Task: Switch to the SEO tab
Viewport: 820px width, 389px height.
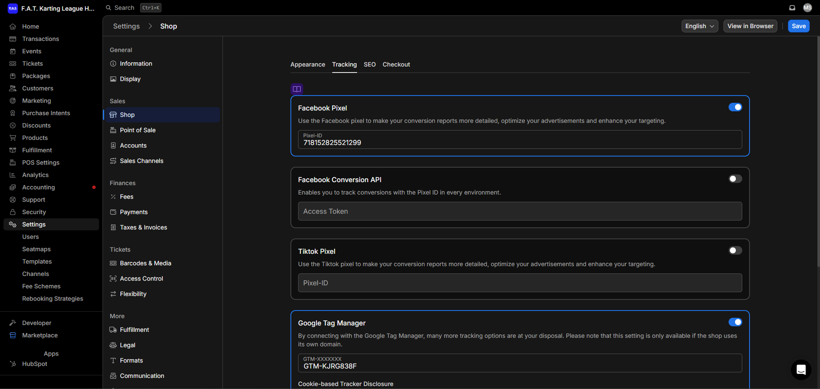Action: point(370,64)
